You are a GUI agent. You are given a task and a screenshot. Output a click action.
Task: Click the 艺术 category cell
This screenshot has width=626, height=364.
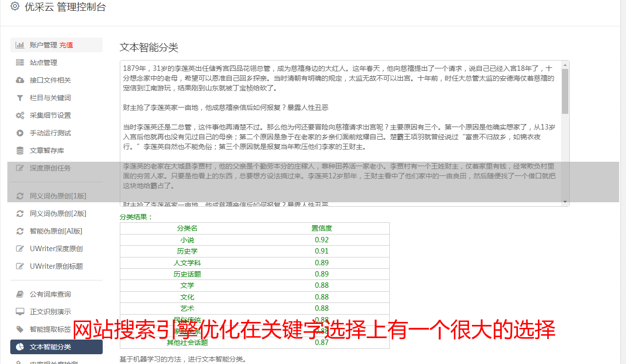point(187,308)
